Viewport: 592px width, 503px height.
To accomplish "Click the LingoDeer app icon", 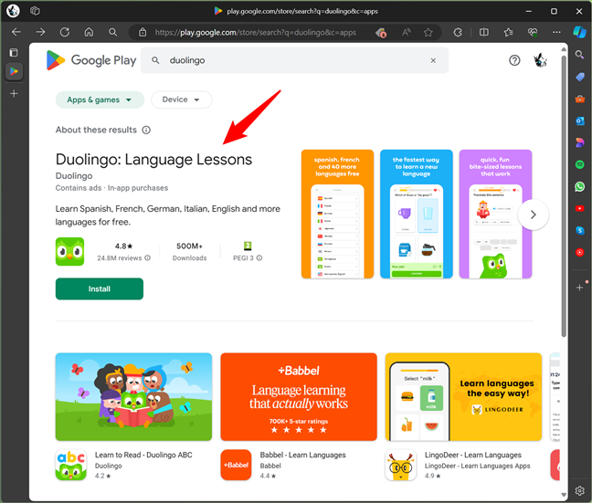I will tap(400, 465).
